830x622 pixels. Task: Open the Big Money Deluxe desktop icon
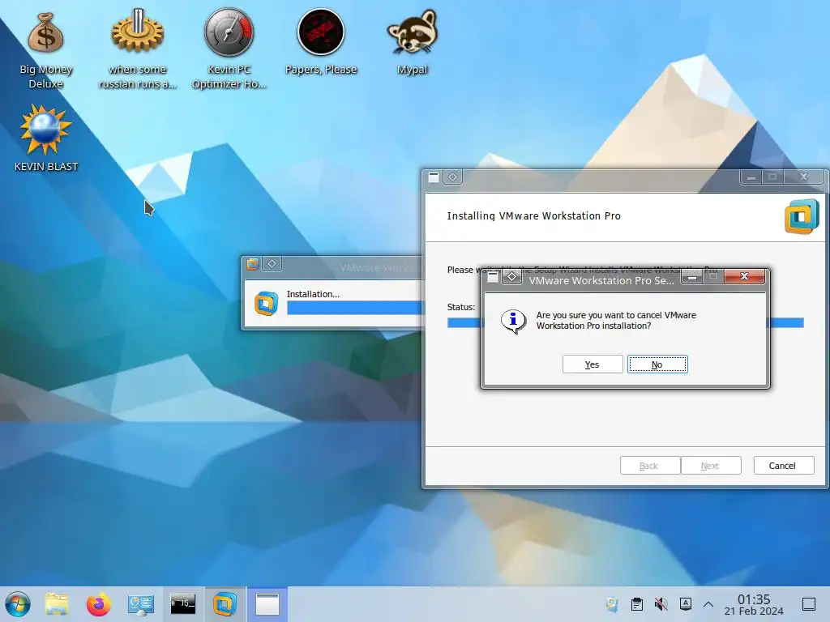46,50
